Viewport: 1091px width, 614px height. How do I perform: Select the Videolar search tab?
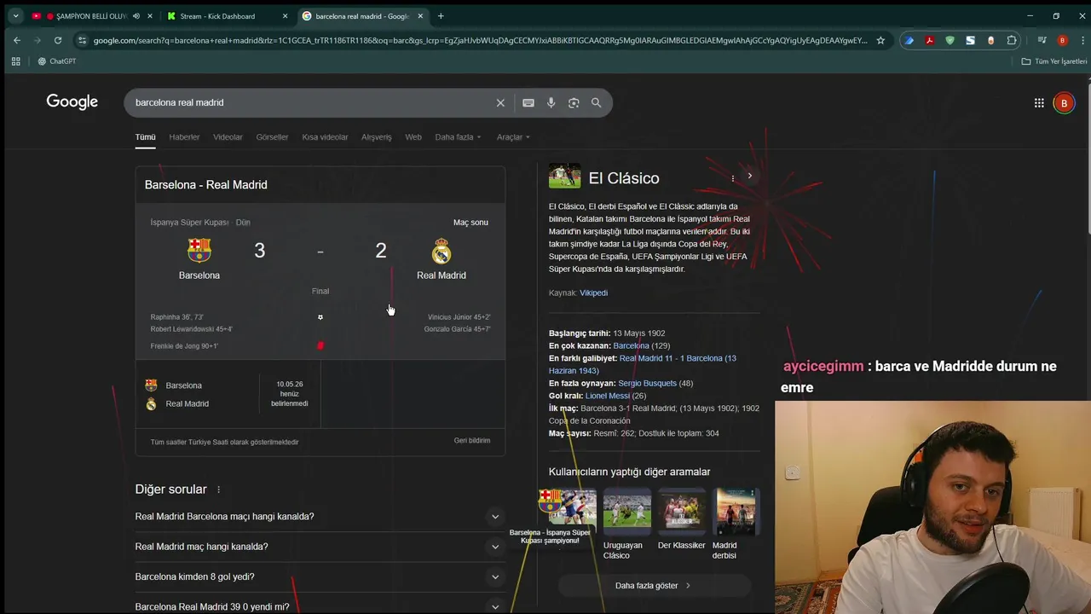[x=228, y=137]
